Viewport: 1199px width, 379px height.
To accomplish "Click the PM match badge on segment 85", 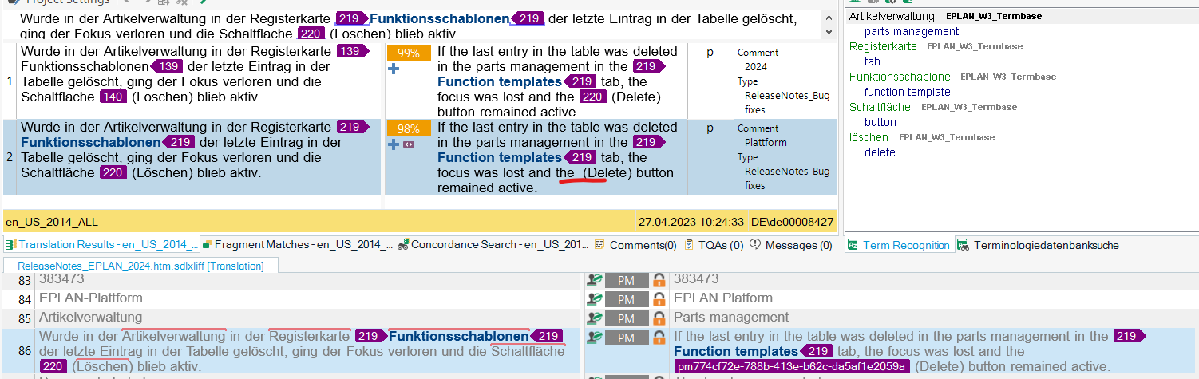I will pos(626,318).
